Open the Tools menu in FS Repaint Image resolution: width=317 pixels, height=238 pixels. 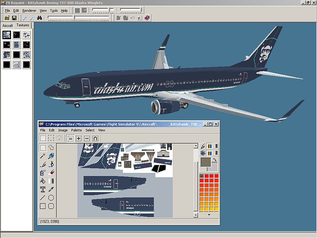53,11
